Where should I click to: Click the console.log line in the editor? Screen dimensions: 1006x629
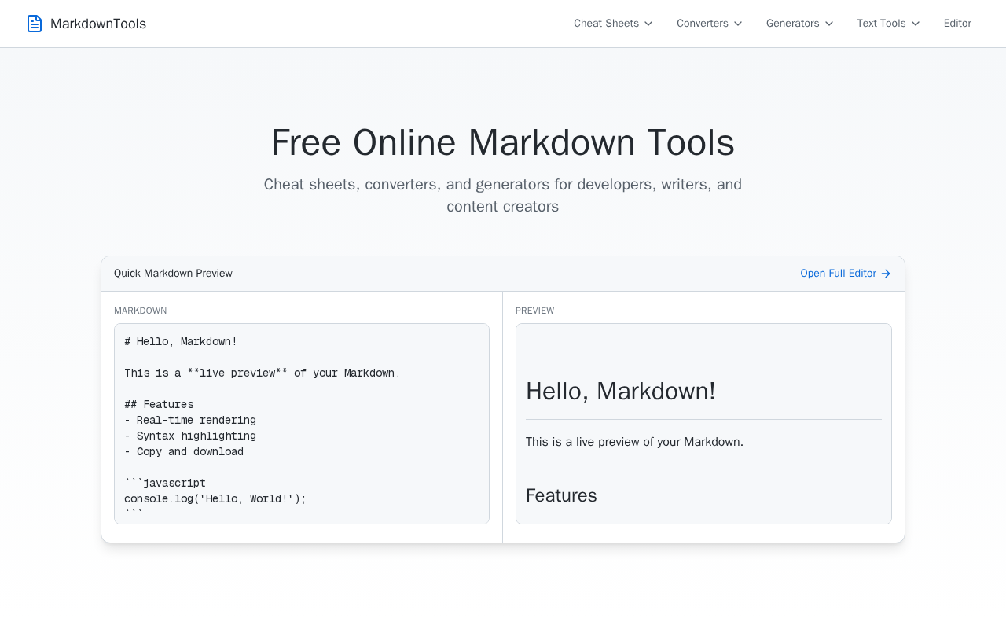click(215, 499)
